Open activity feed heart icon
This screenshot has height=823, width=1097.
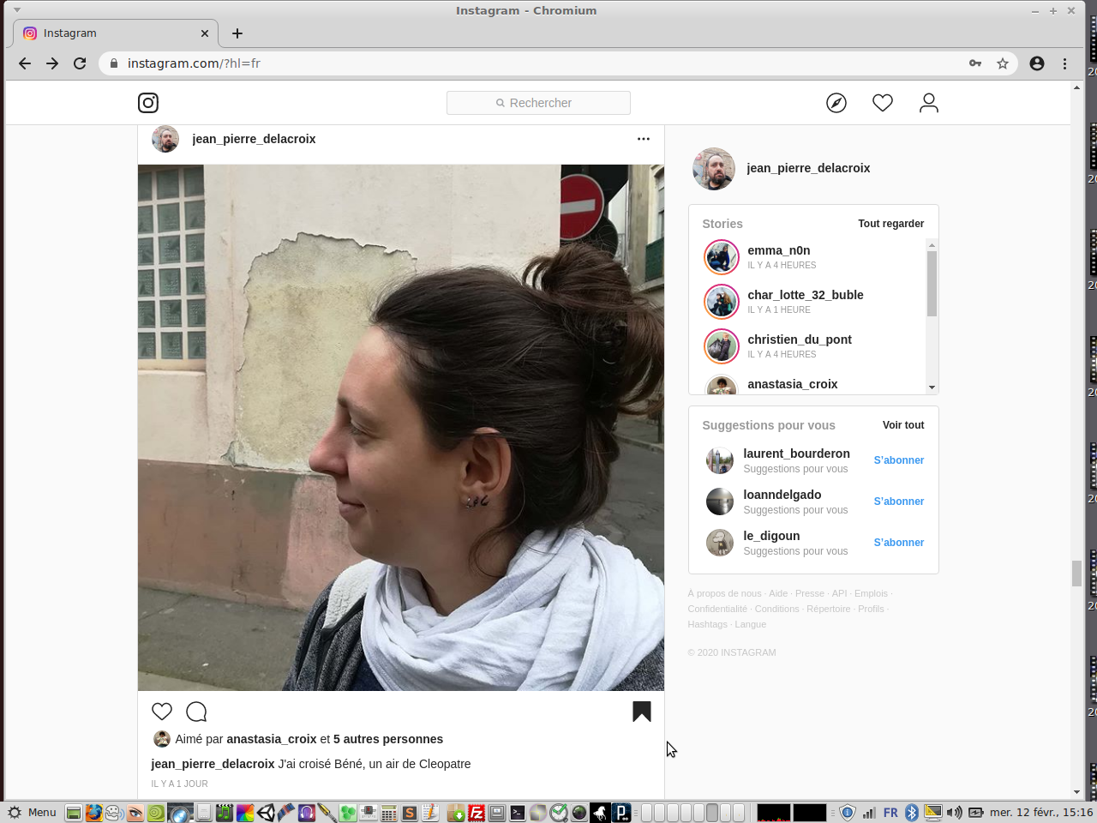883,103
